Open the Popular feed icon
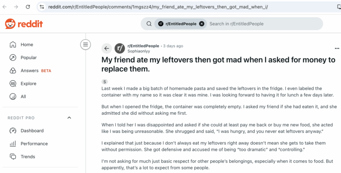Screen dimensions: 341x173 point(13,58)
